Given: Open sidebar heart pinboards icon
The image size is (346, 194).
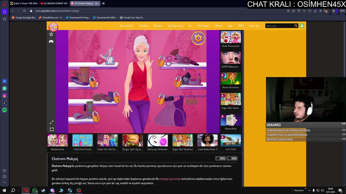Looking at the screenshot, I should click(x=4, y=171).
